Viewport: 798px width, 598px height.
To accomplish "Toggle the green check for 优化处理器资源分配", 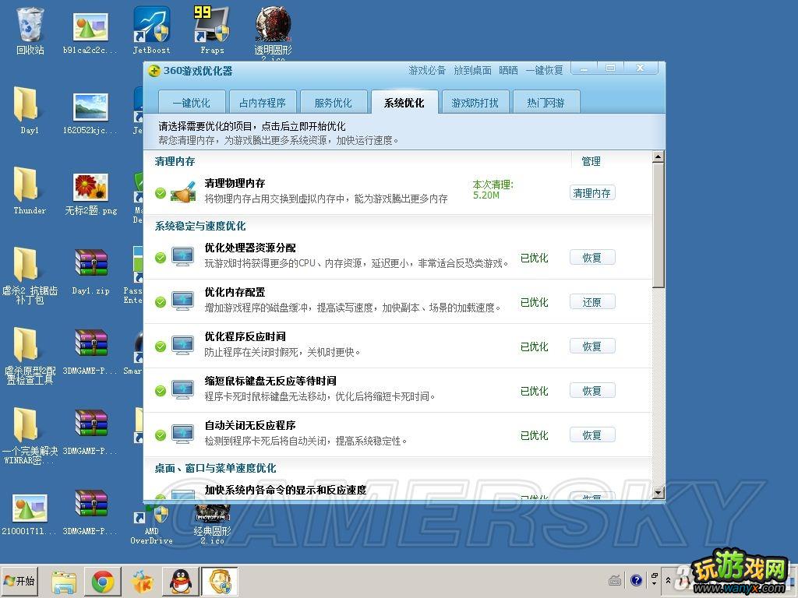I will point(161,258).
